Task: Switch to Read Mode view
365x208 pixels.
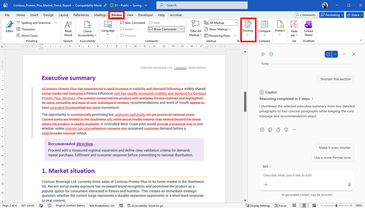Action: point(294,206)
